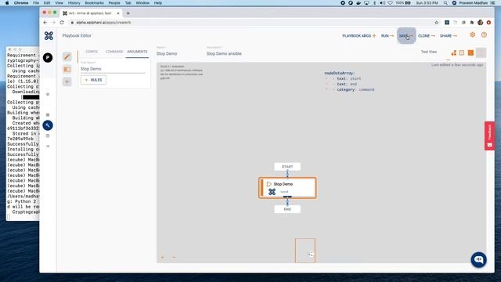Select the ARGUMENTS tab
The height and width of the screenshot is (282, 501).
[x=137, y=52]
